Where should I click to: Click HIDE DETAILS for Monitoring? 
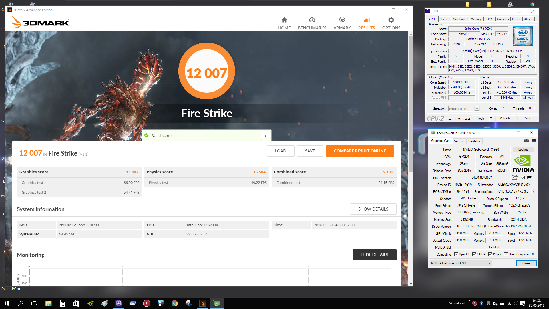375,255
